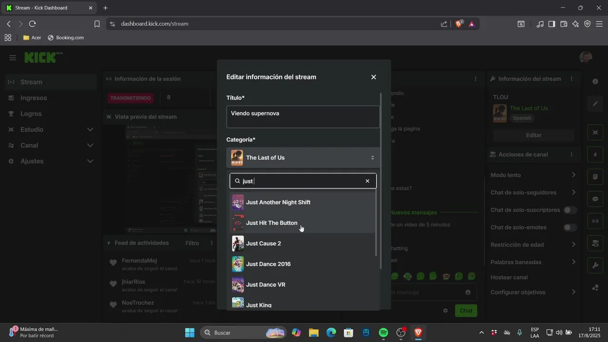608x342 pixels.
Task: Expand Configurar objetivos options arrow
Action: click(x=573, y=292)
